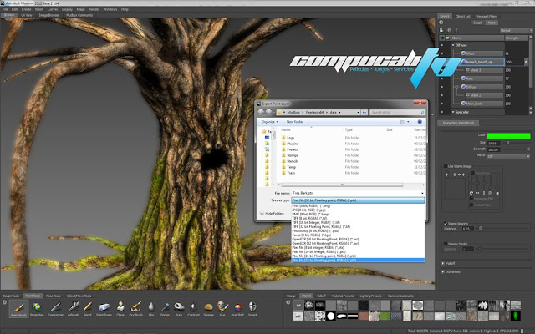Viewport: 535px width, 334px height.
Task: Select the Blur tool
Action: tap(151, 309)
